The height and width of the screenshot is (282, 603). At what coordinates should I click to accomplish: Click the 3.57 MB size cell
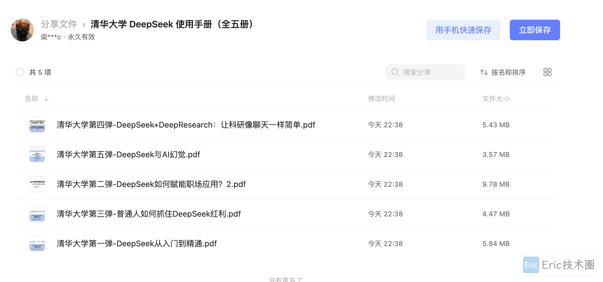click(x=496, y=154)
